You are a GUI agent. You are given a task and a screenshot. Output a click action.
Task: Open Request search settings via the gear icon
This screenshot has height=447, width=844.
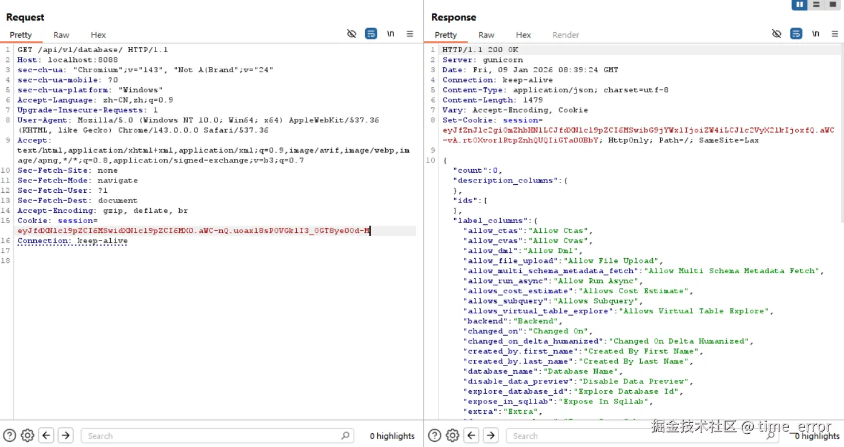(27, 436)
